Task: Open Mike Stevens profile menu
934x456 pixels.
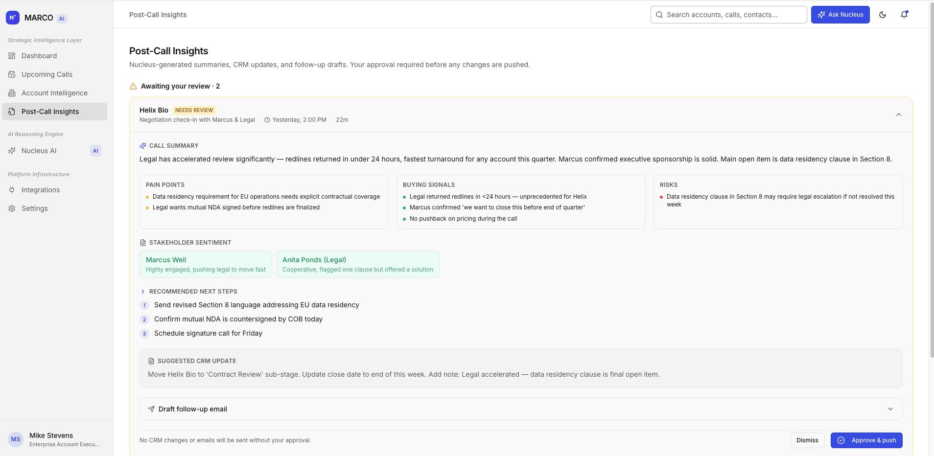Action: [57, 439]
